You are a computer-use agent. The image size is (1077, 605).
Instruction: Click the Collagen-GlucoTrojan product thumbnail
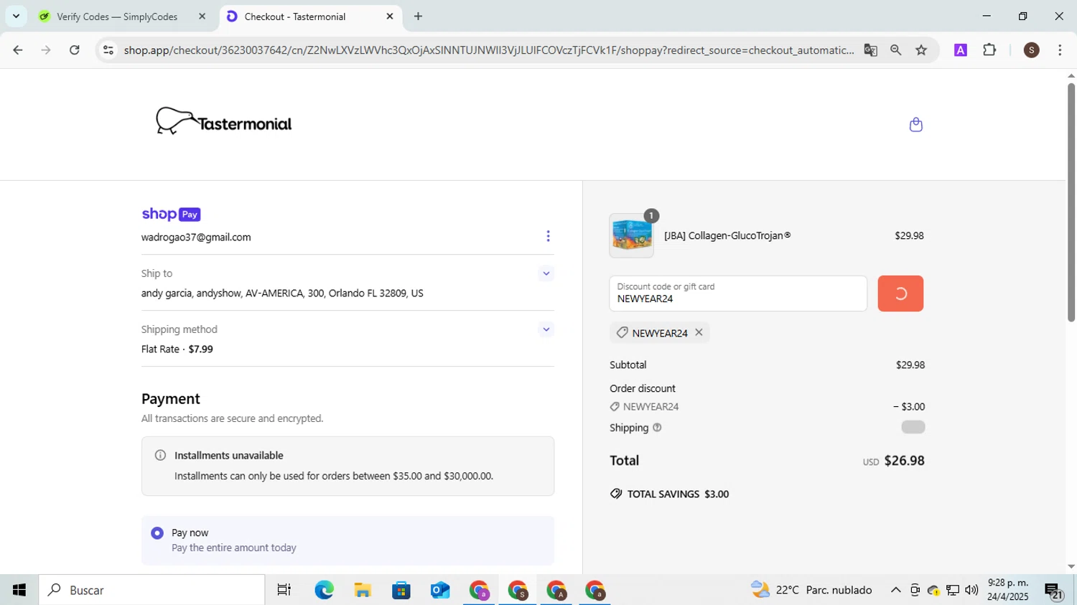pos(631,235)
